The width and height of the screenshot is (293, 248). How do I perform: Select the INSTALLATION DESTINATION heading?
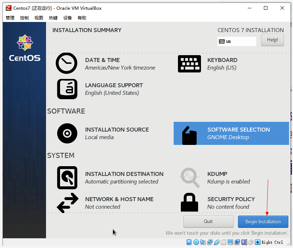pos(124,174)
